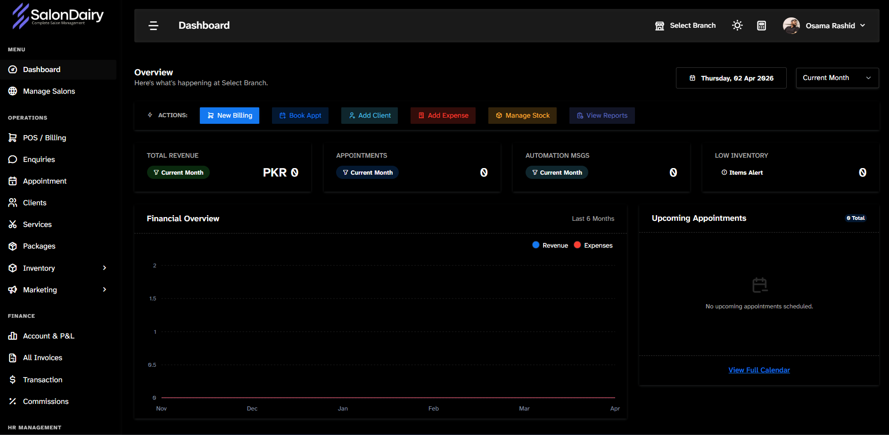Screen dimensions: 889x435
Task: Open the Current Month period dropdown
Action: (837, 78)
